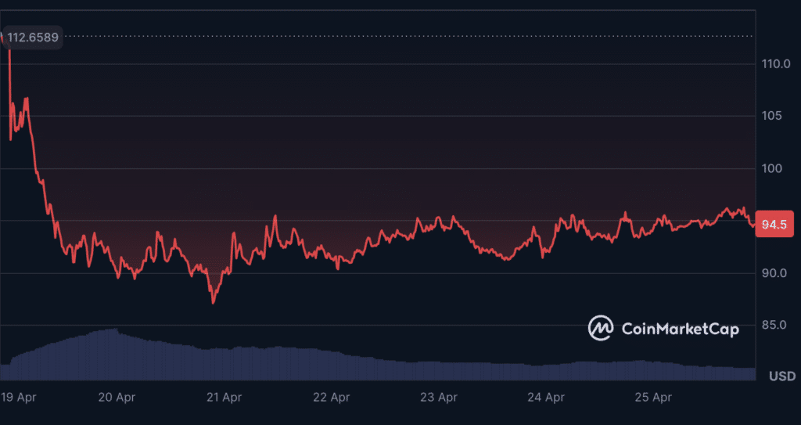
Task: Click the 23 Apr date label
Action: point(438,397)
